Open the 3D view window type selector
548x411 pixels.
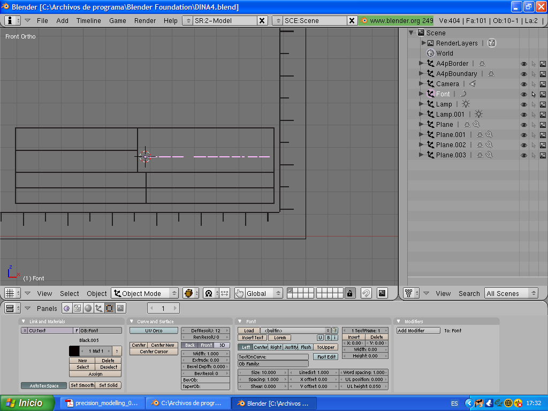[x=13, y=293]
